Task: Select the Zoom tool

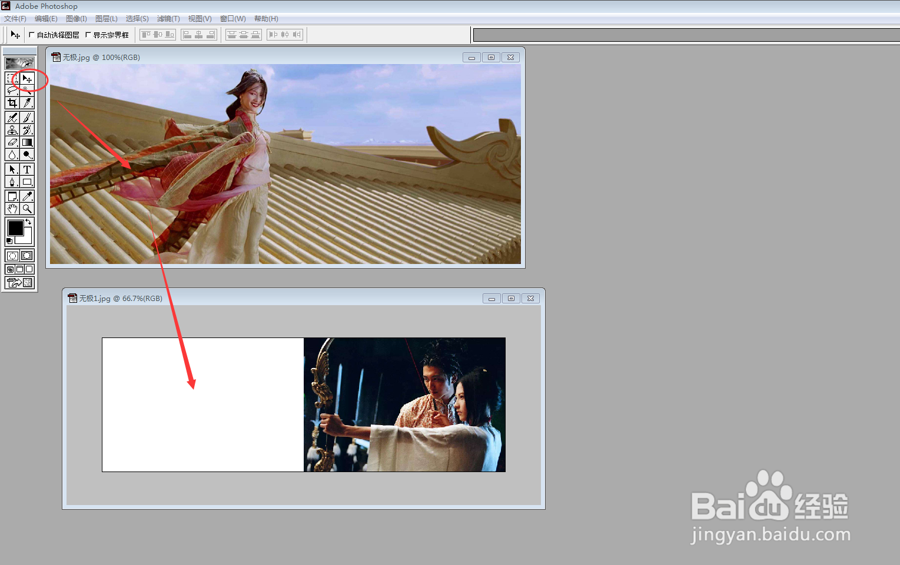Action: [27, 209]
